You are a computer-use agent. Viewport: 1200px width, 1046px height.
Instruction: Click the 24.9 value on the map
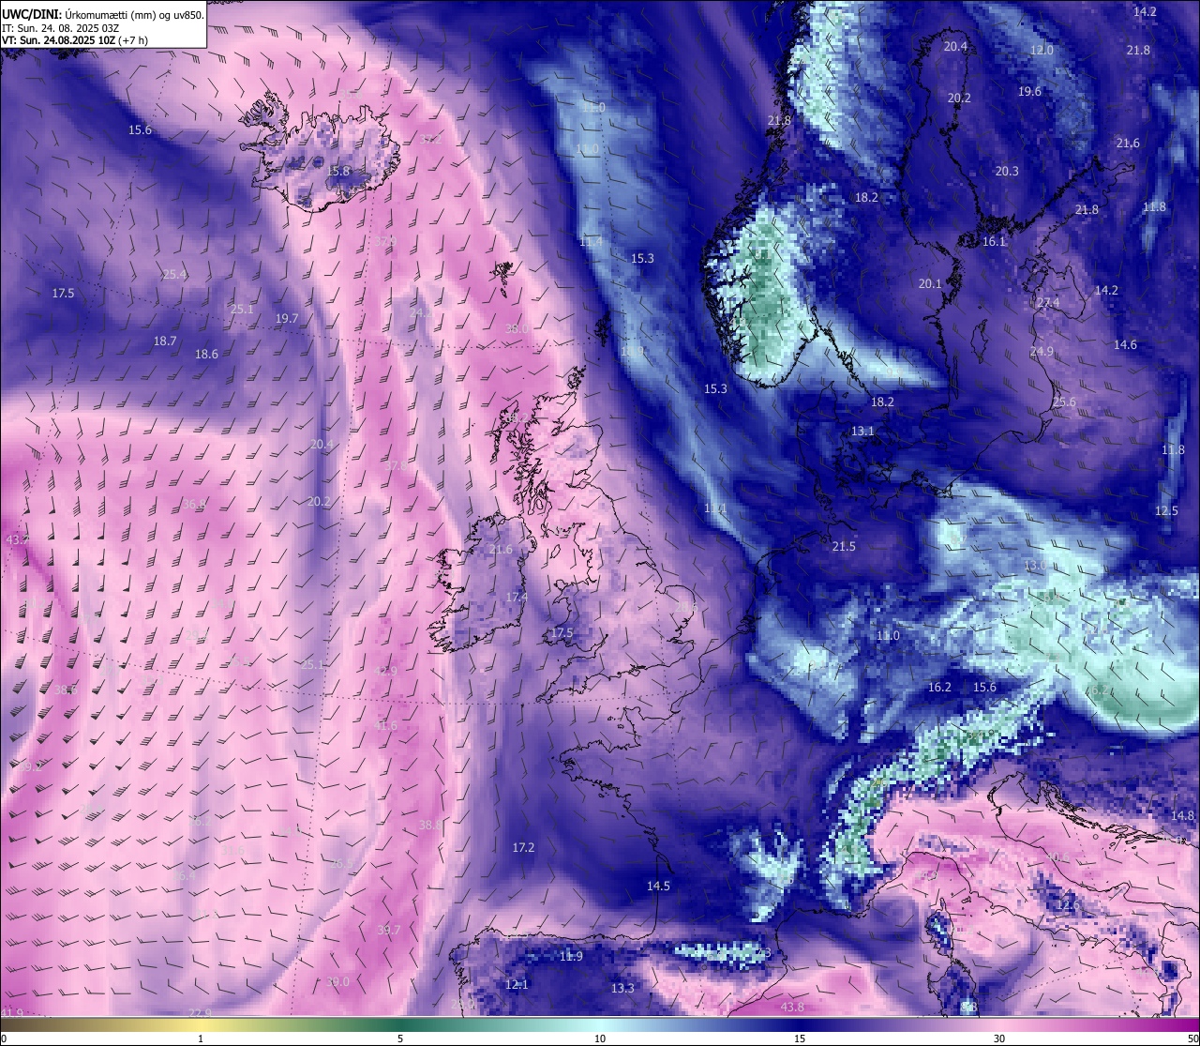point(1042,352)
